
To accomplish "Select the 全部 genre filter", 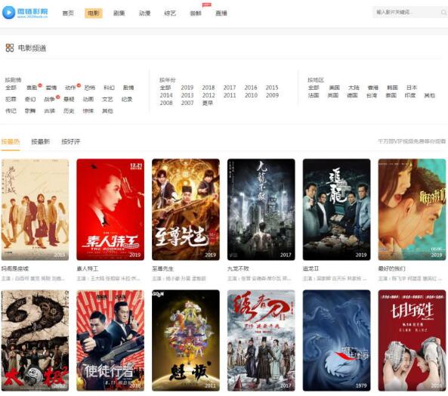I will tap(11, 88).
